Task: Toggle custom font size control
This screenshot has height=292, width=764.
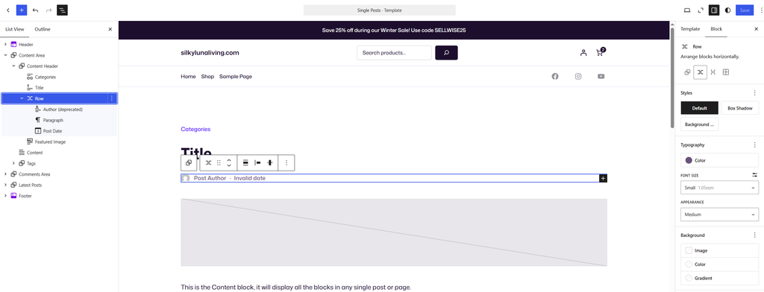Action: tap(755, 175)
